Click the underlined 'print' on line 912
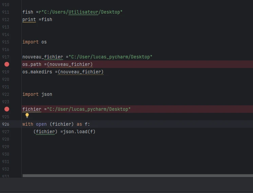The width and height of the screenshot is (253, 193). (x=29, y=19)
